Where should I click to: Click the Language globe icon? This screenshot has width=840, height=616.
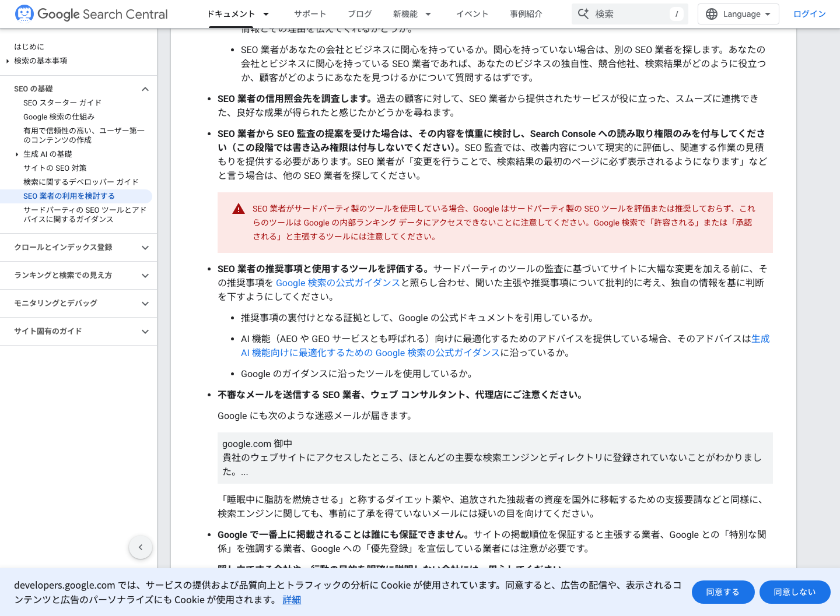click(x=712, y=14)
